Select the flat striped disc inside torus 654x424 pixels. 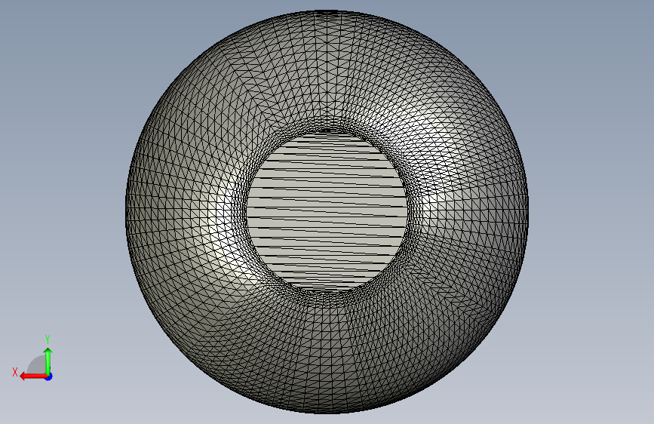click(x=327, y=211)
